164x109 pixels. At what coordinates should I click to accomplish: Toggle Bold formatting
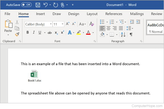coord(27,32)
